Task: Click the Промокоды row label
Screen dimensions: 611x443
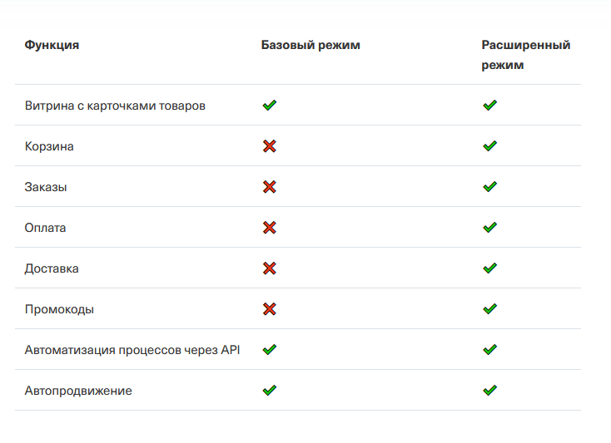Action: [59, 309]
